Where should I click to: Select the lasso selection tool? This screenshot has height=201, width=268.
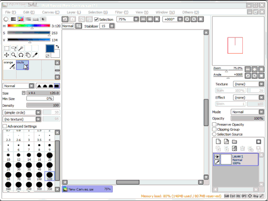(x=14, y=48)
